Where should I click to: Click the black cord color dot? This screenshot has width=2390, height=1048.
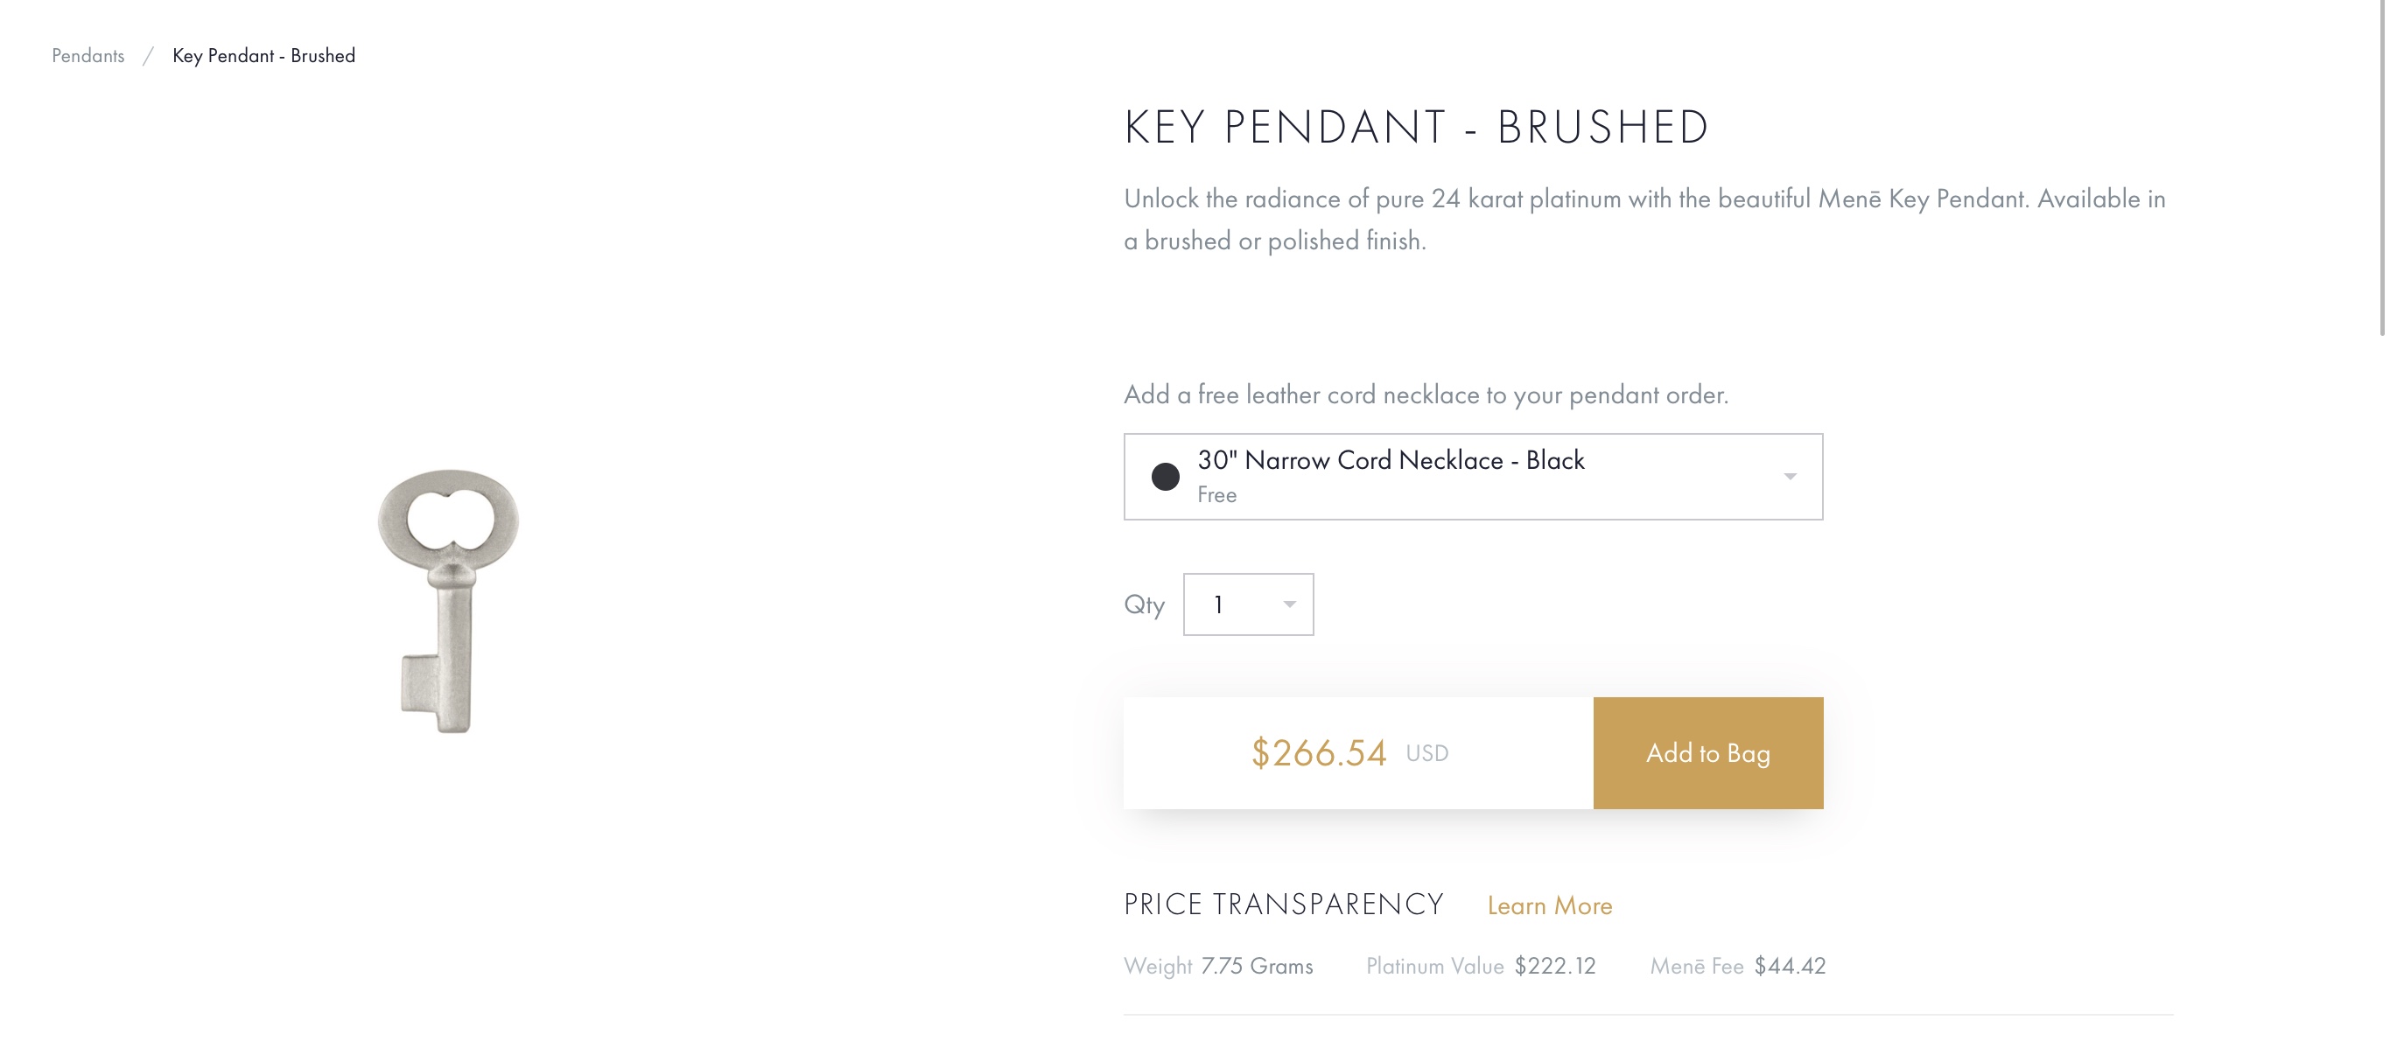pyautogui.click(x=1166, y=477)
